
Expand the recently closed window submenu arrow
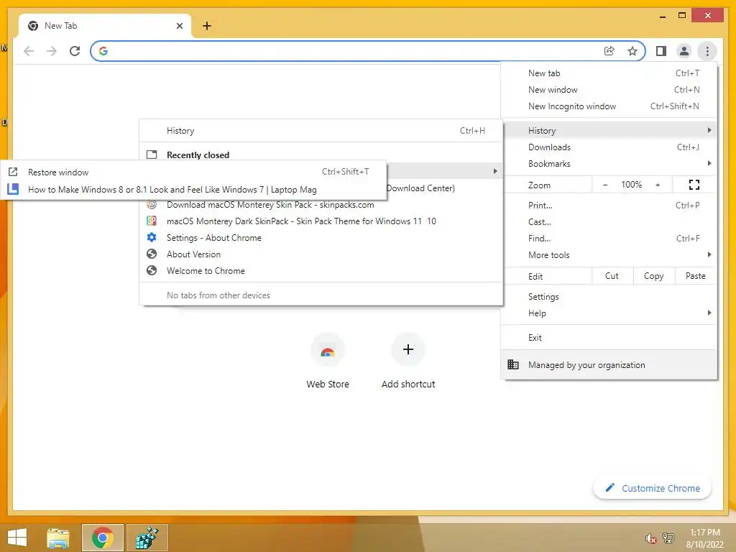pos(495,171)
